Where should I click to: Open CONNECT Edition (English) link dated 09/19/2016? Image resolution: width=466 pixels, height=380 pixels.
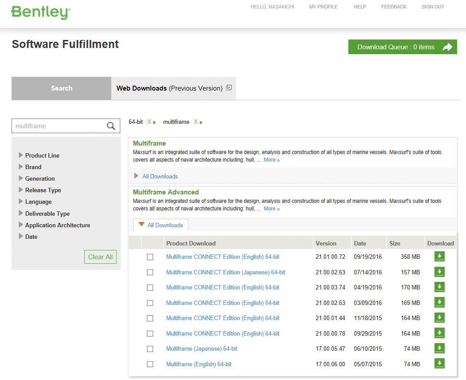coord(223,257)
